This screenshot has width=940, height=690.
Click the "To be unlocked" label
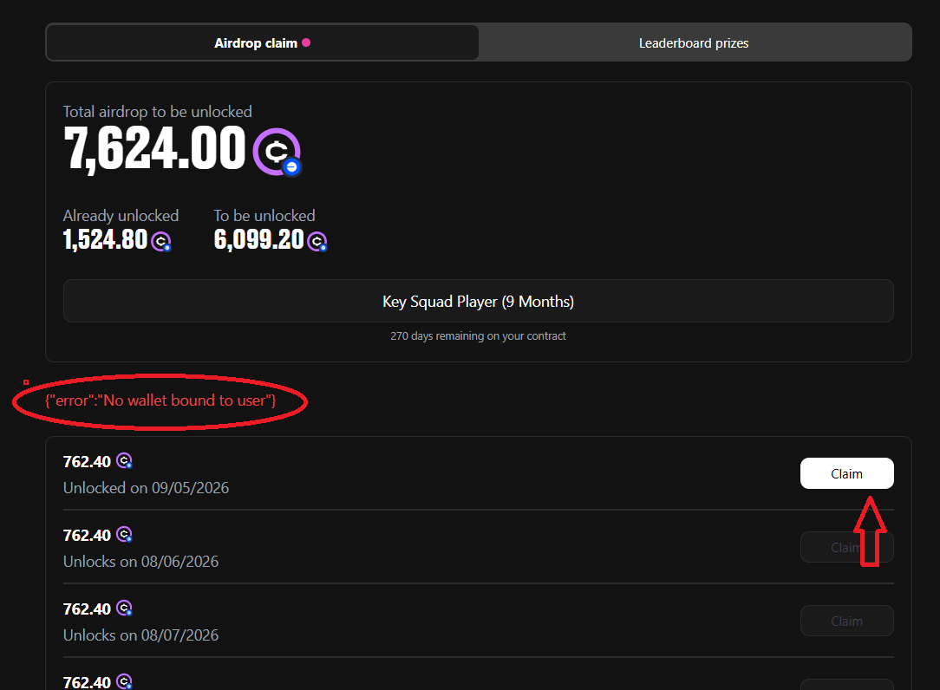coord(264,216)
